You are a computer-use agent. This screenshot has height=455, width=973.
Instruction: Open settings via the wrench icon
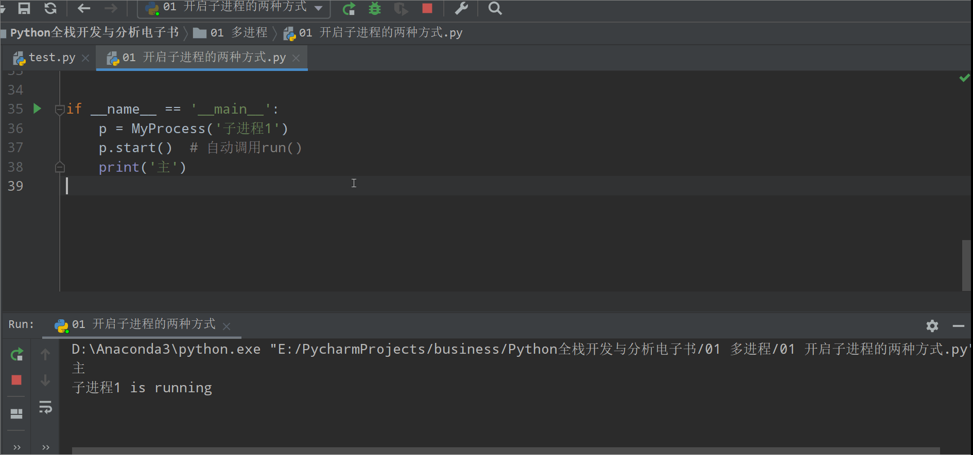[461, 8]
